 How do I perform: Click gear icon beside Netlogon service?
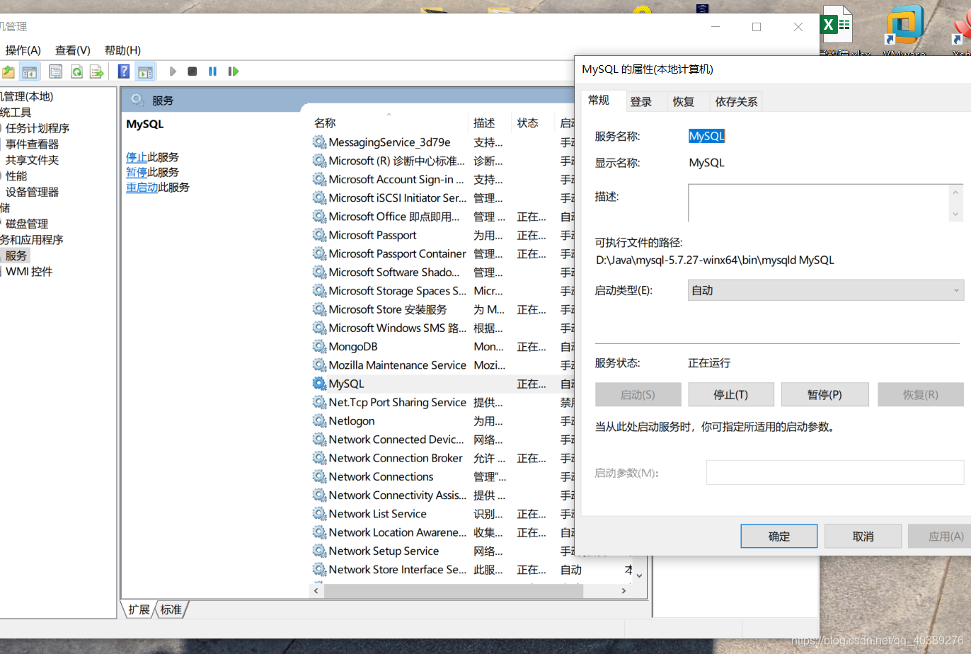[319, 421]
